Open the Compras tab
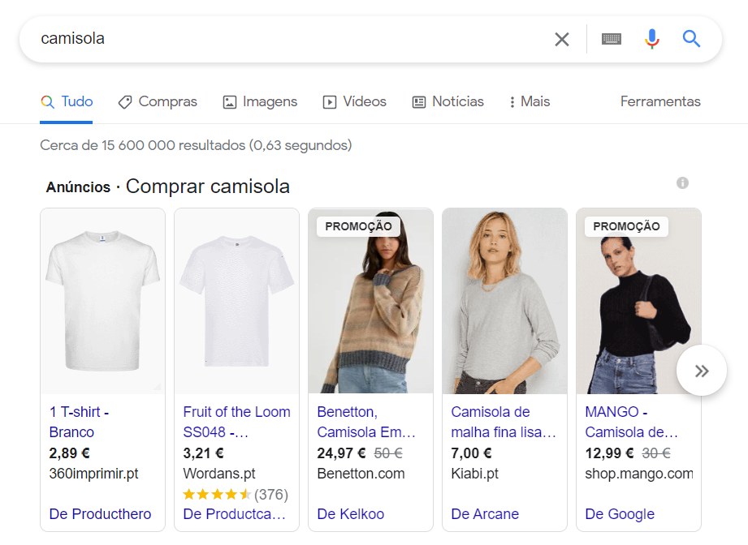Viewport: 748px width, 545px height. click(158, 102)
